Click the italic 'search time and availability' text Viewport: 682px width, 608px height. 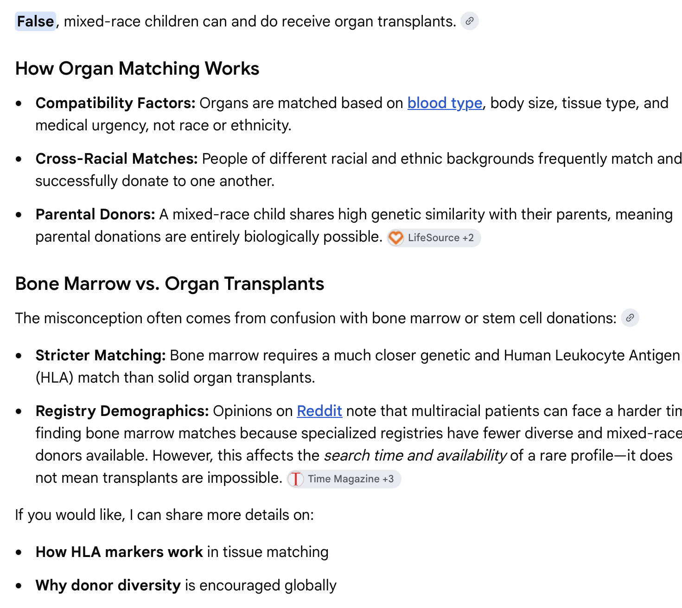(415, 455)
